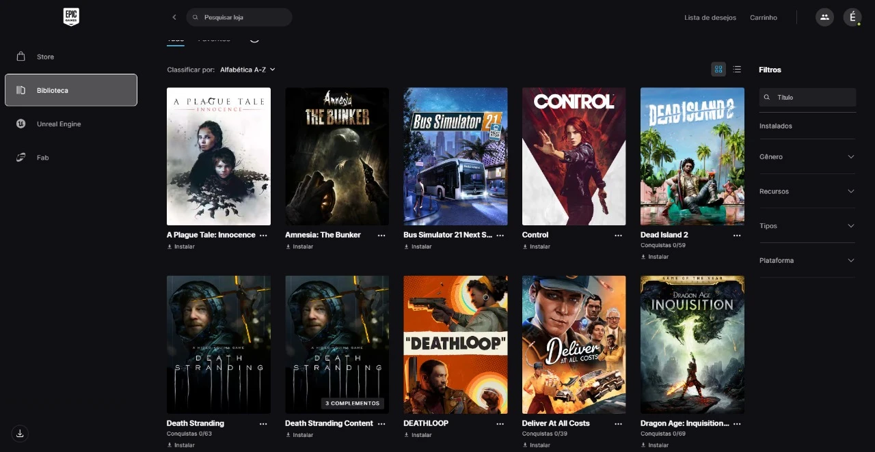Go back using the arrow beside search
The height and width of the screenshot is (452, 875).
tap(174, 17)
